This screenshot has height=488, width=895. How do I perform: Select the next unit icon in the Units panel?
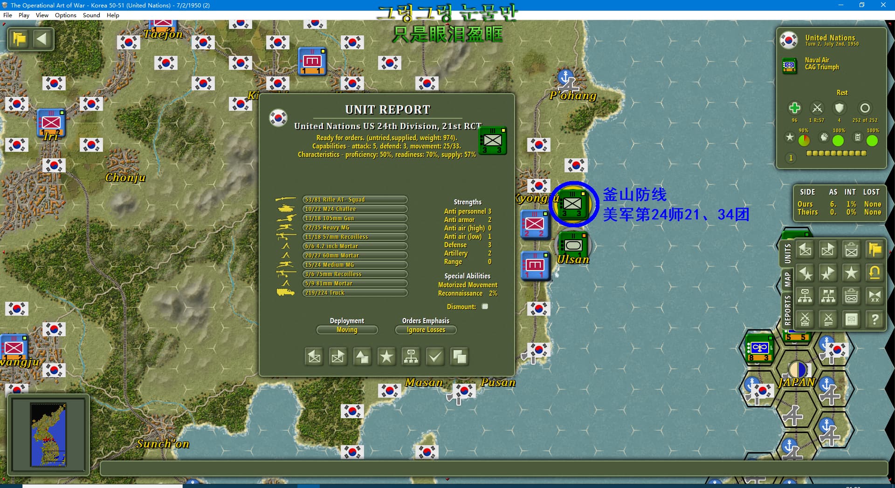(x=828, y=250)
